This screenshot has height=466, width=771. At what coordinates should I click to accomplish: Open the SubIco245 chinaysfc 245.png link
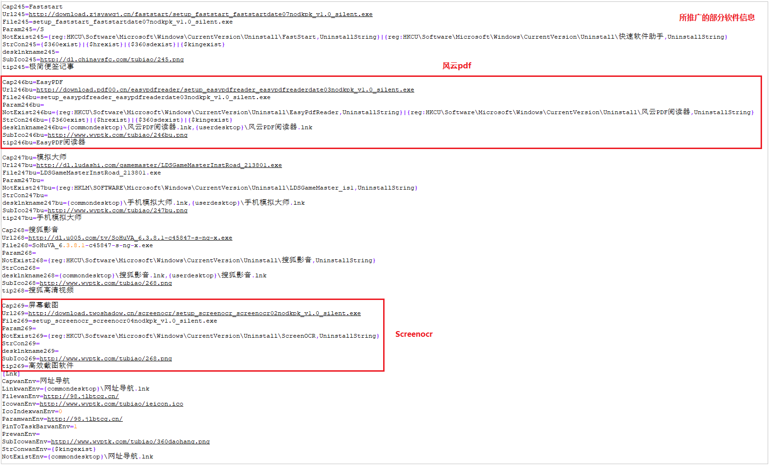pyautogui.click(x=112, y=60)
